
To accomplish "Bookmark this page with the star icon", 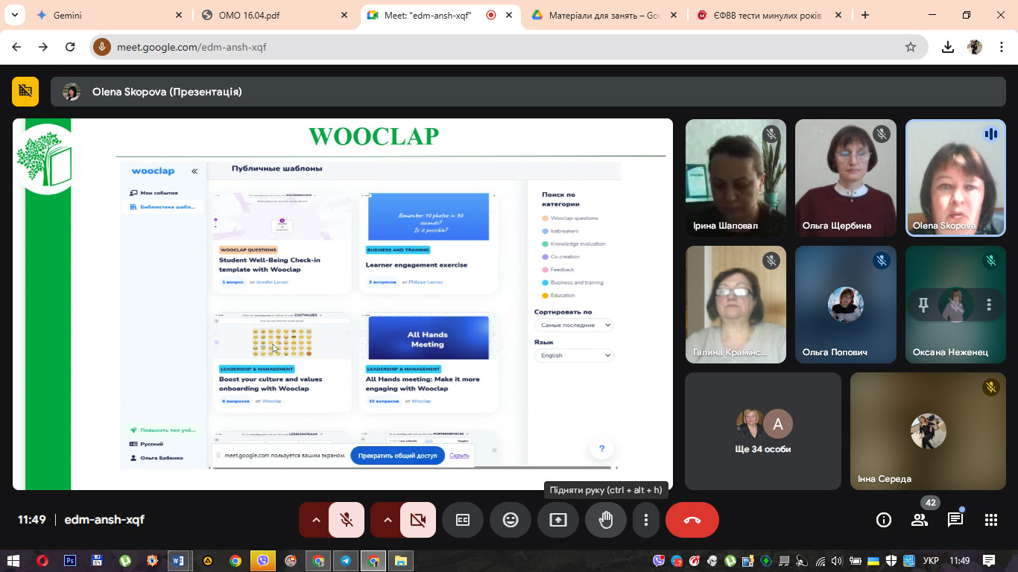I will tap(910, 47).
